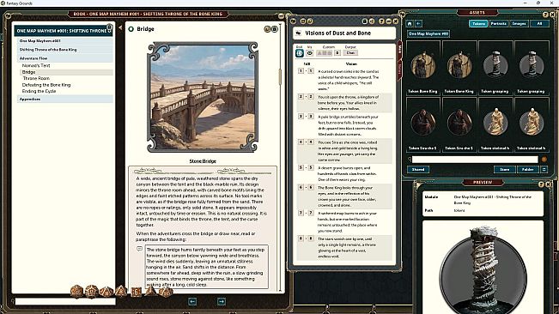Click the speech bubble icon beside read-aloud text
Image resolution: width=559 pixels, height=314 pixels.
click(140, 249)
